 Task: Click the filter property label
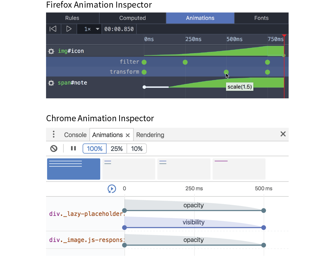[x=129, y=62]
